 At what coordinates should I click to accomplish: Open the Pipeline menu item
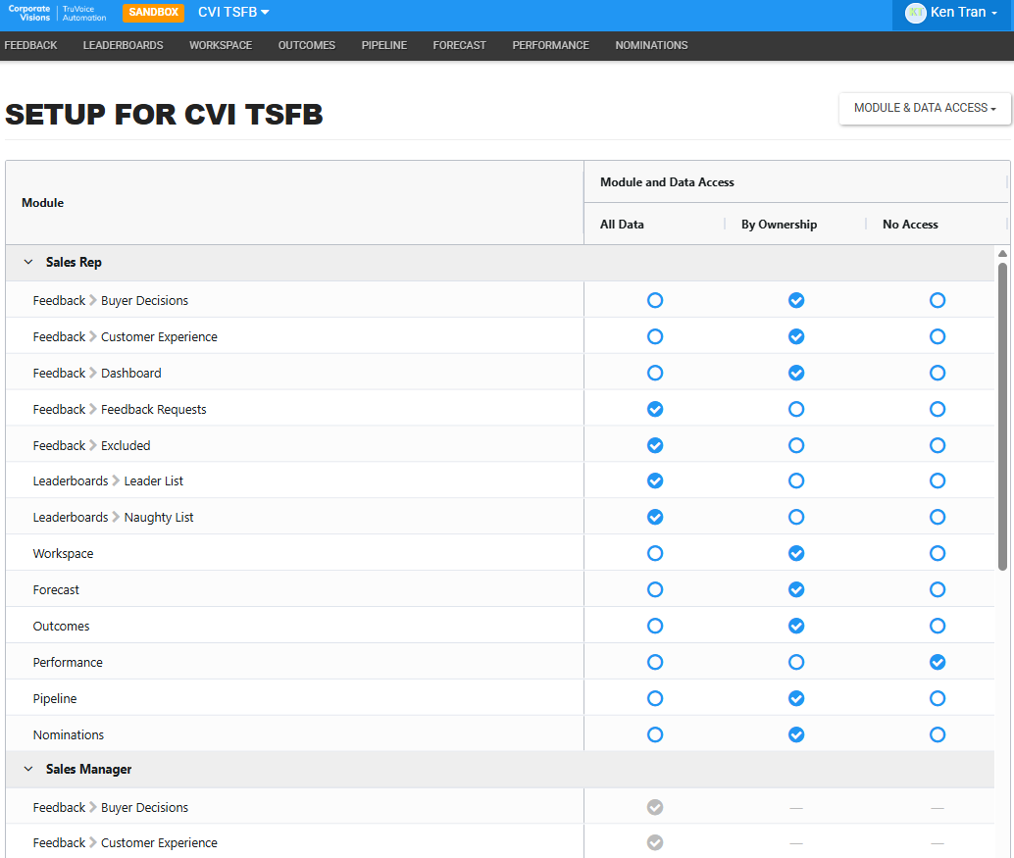click(x=384, y=45)
